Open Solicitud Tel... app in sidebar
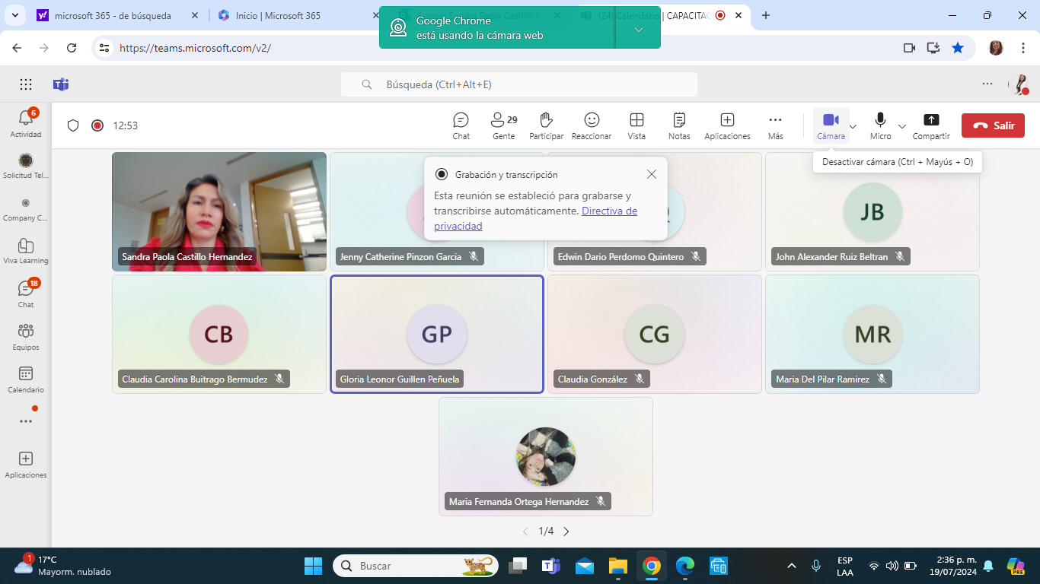Viewport: 1040px width, 584px height. click(26, 166)
